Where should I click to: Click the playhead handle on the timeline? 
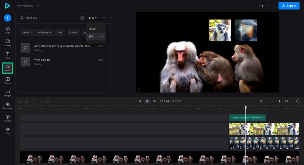coord(245,107)
